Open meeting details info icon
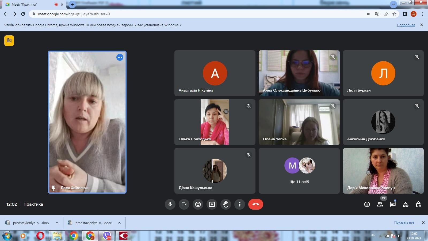 click(x=367, y=204)
